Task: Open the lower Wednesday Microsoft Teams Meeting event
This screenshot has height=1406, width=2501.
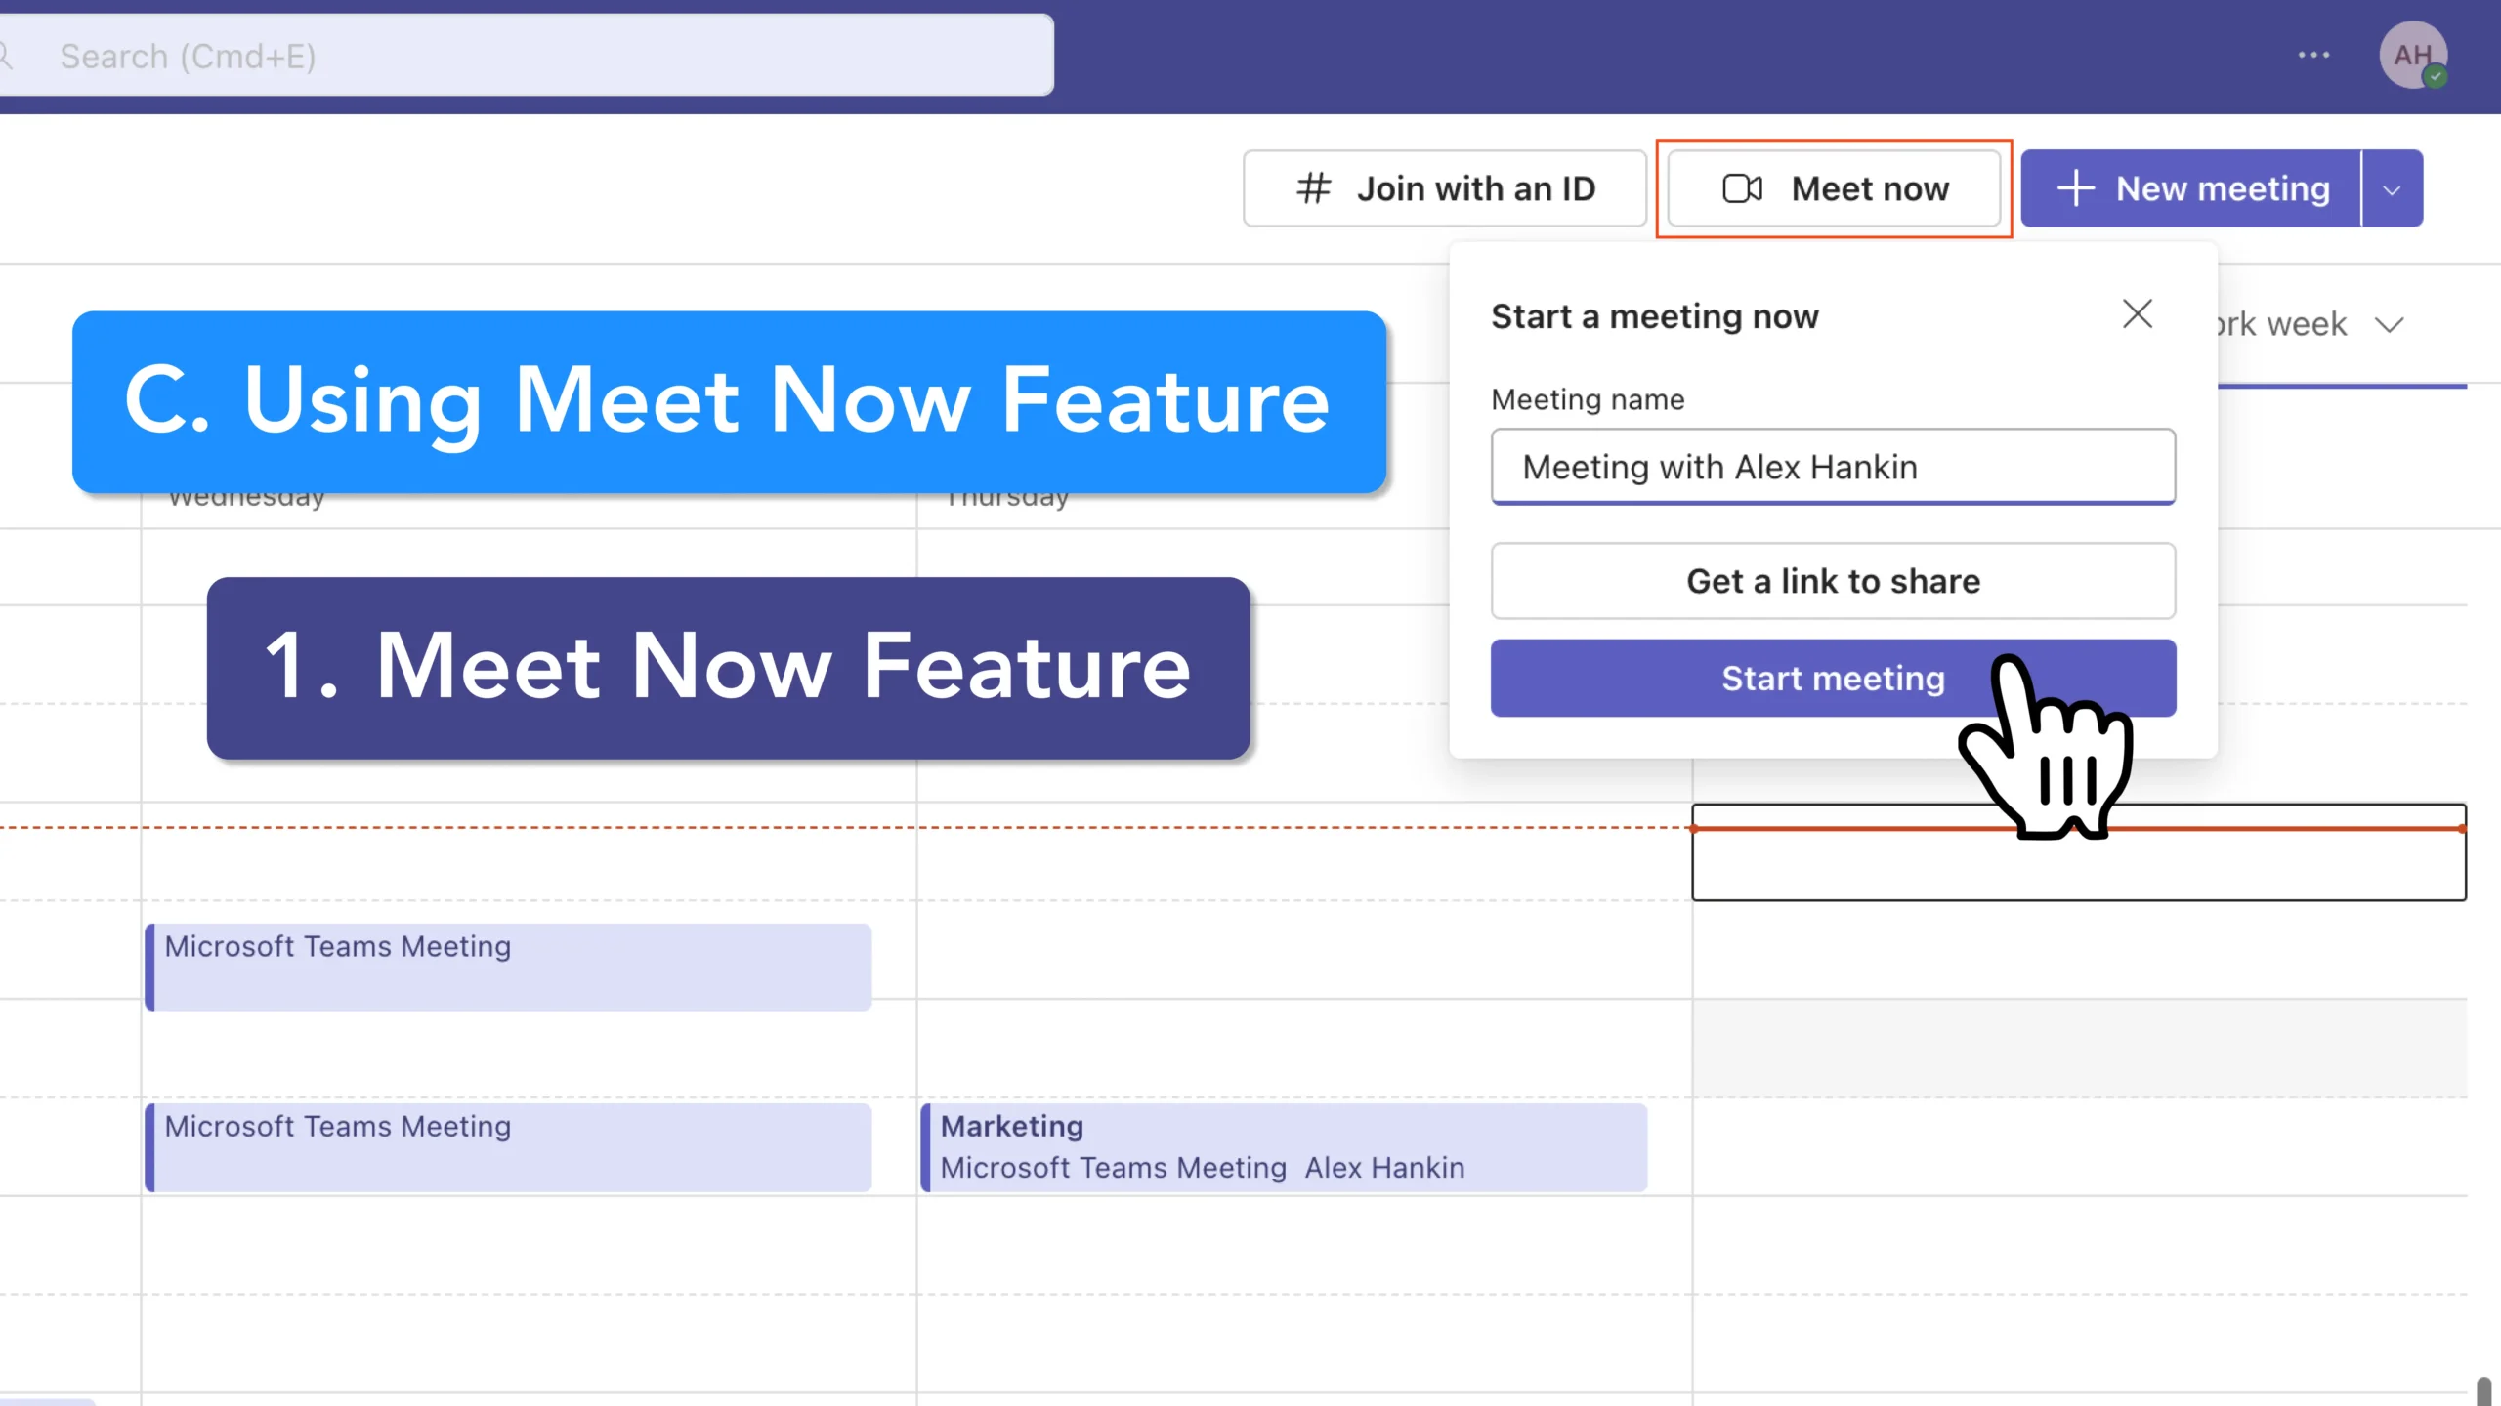Action: coord(508,1146)
